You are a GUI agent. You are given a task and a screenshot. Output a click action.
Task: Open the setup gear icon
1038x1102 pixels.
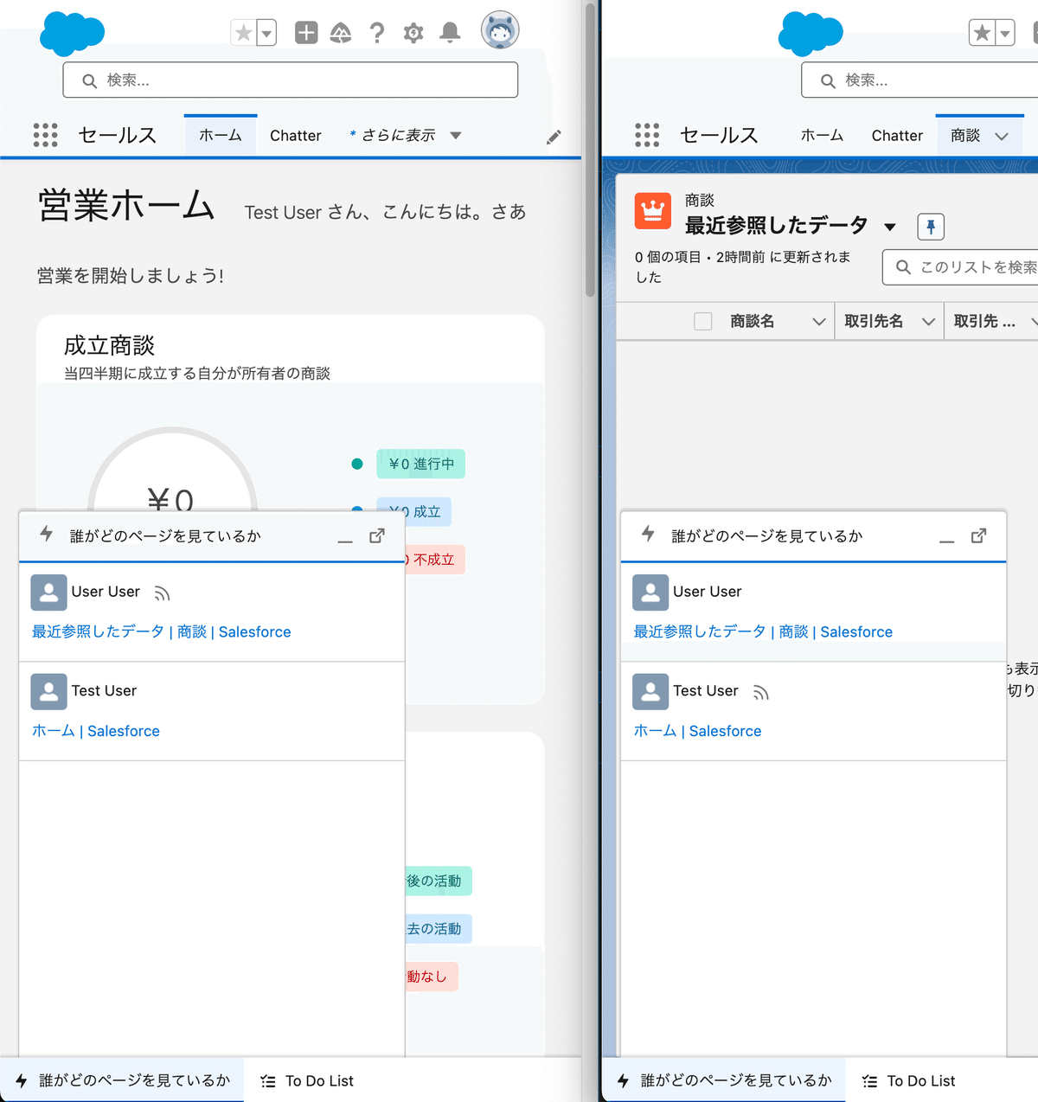(x=413, y=33)
